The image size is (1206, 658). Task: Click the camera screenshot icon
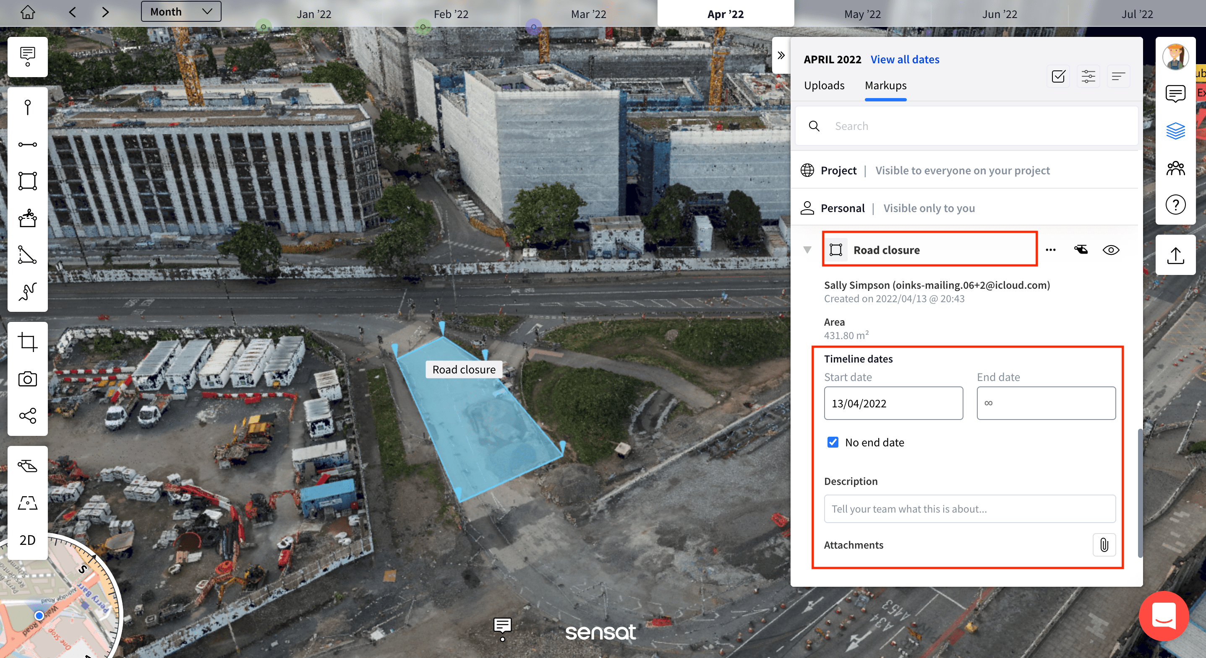point(28,379)
